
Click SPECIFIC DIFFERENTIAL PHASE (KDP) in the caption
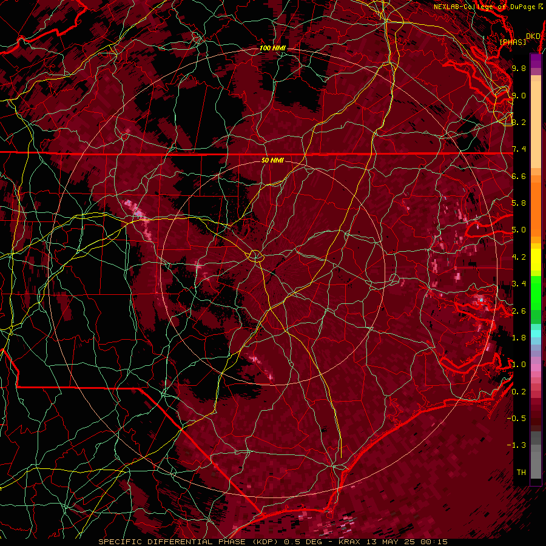[x=190, y=542]
